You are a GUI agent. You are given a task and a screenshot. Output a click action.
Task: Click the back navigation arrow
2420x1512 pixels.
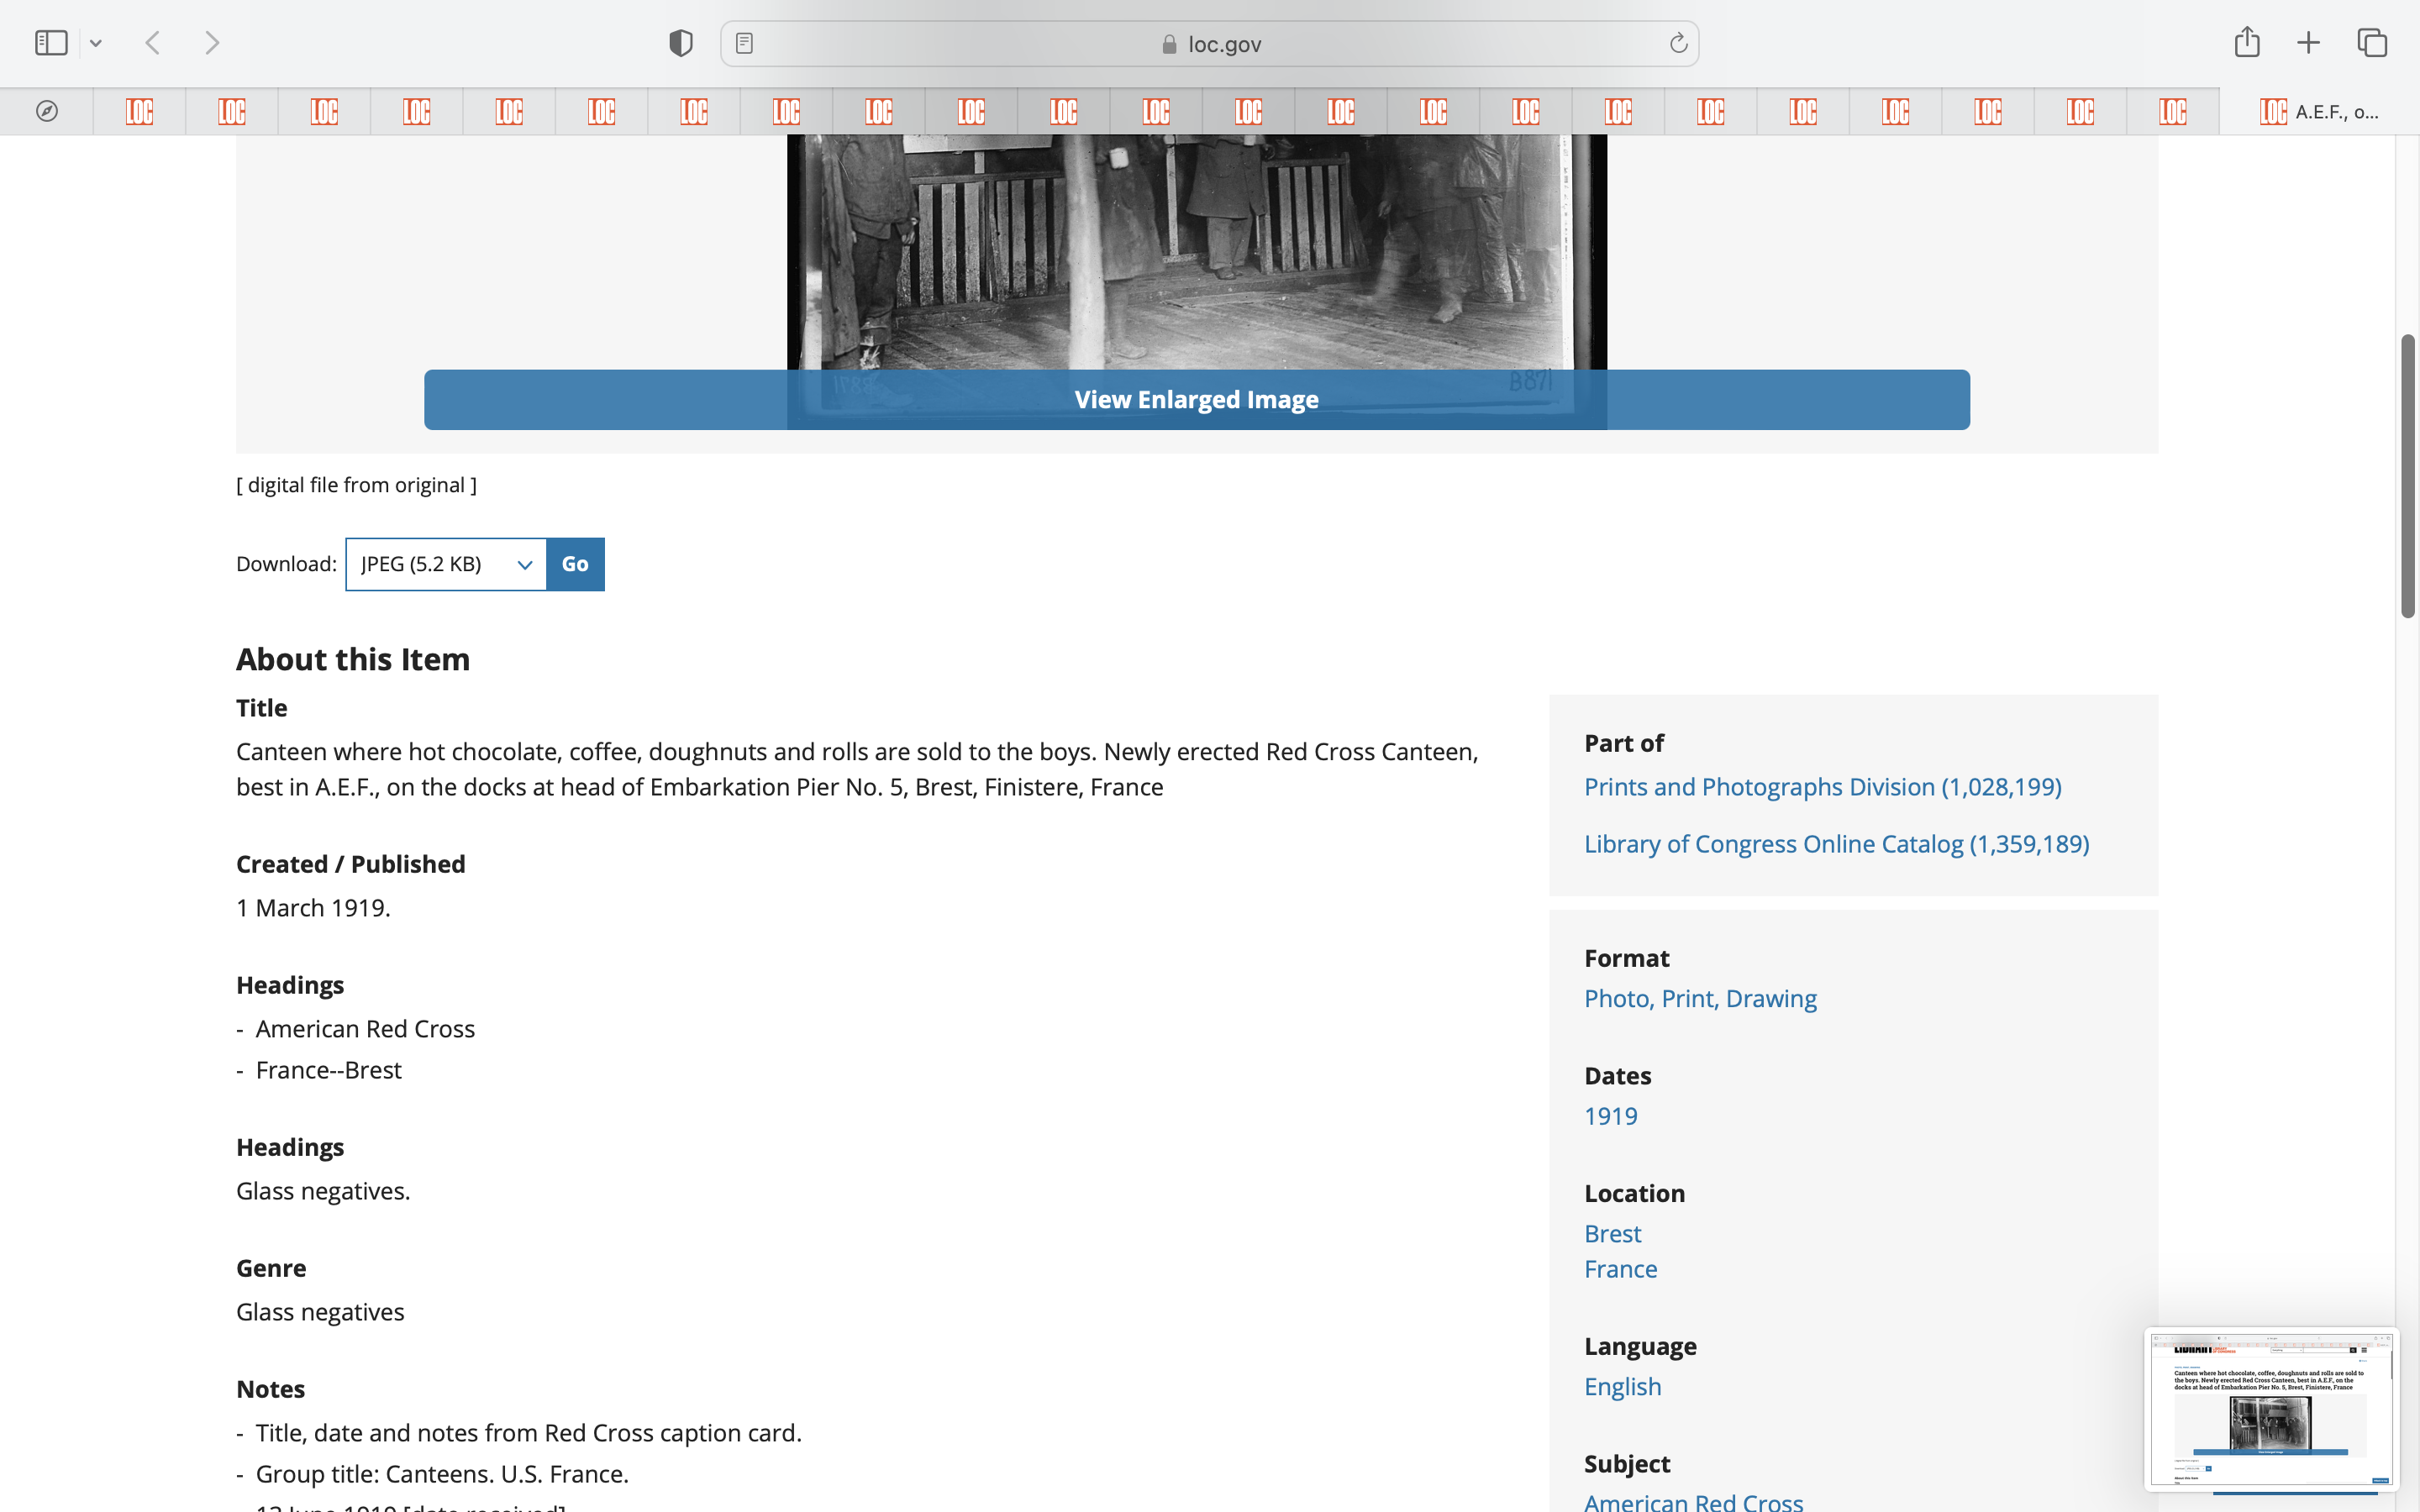153,43
